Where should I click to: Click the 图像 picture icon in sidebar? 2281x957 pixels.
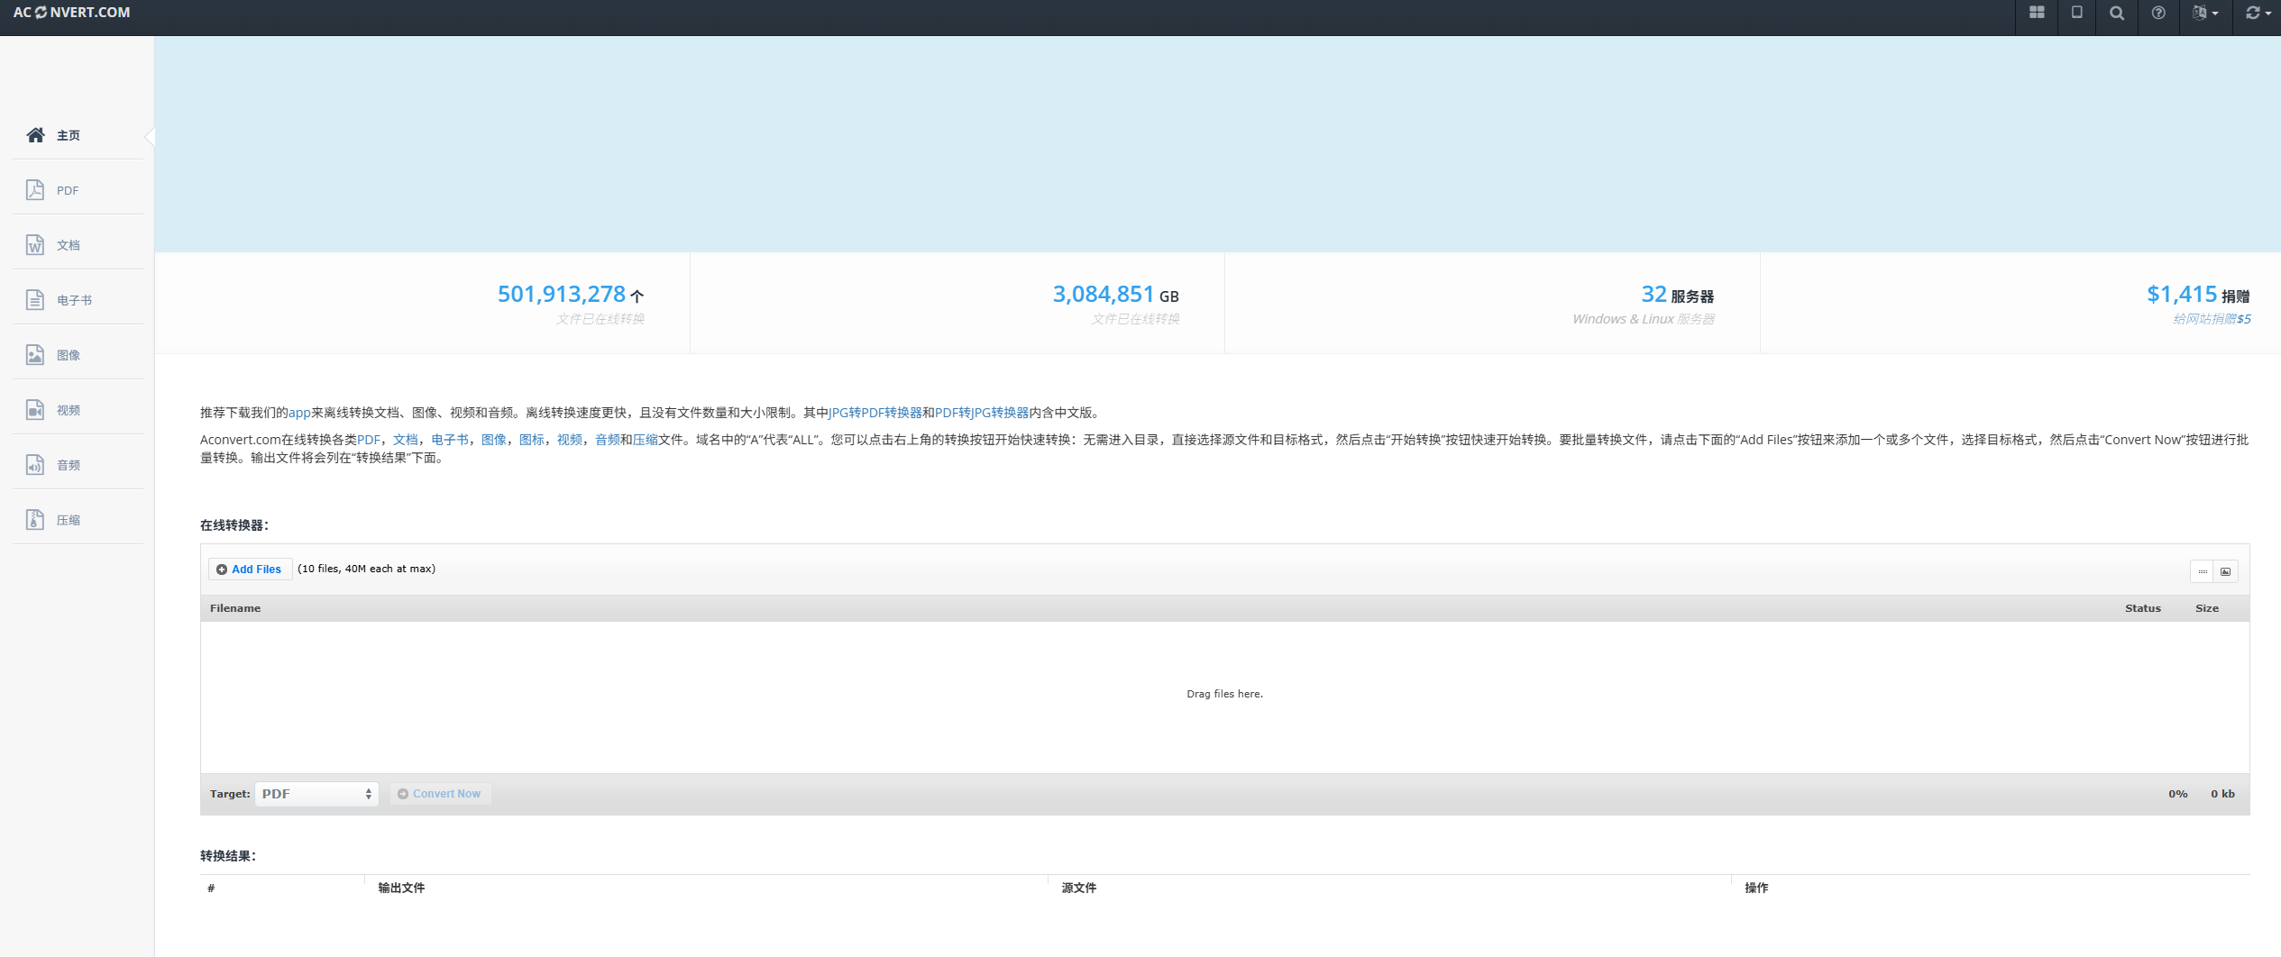(x=35, y=355)
